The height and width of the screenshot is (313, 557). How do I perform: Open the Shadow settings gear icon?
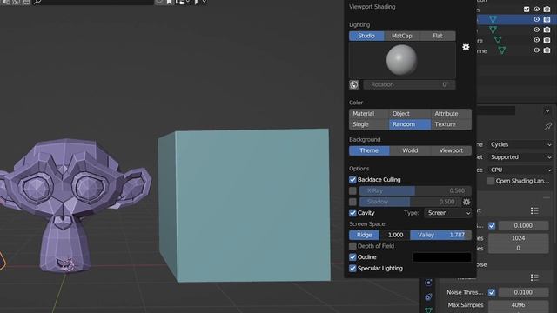(x=466, y=202)
